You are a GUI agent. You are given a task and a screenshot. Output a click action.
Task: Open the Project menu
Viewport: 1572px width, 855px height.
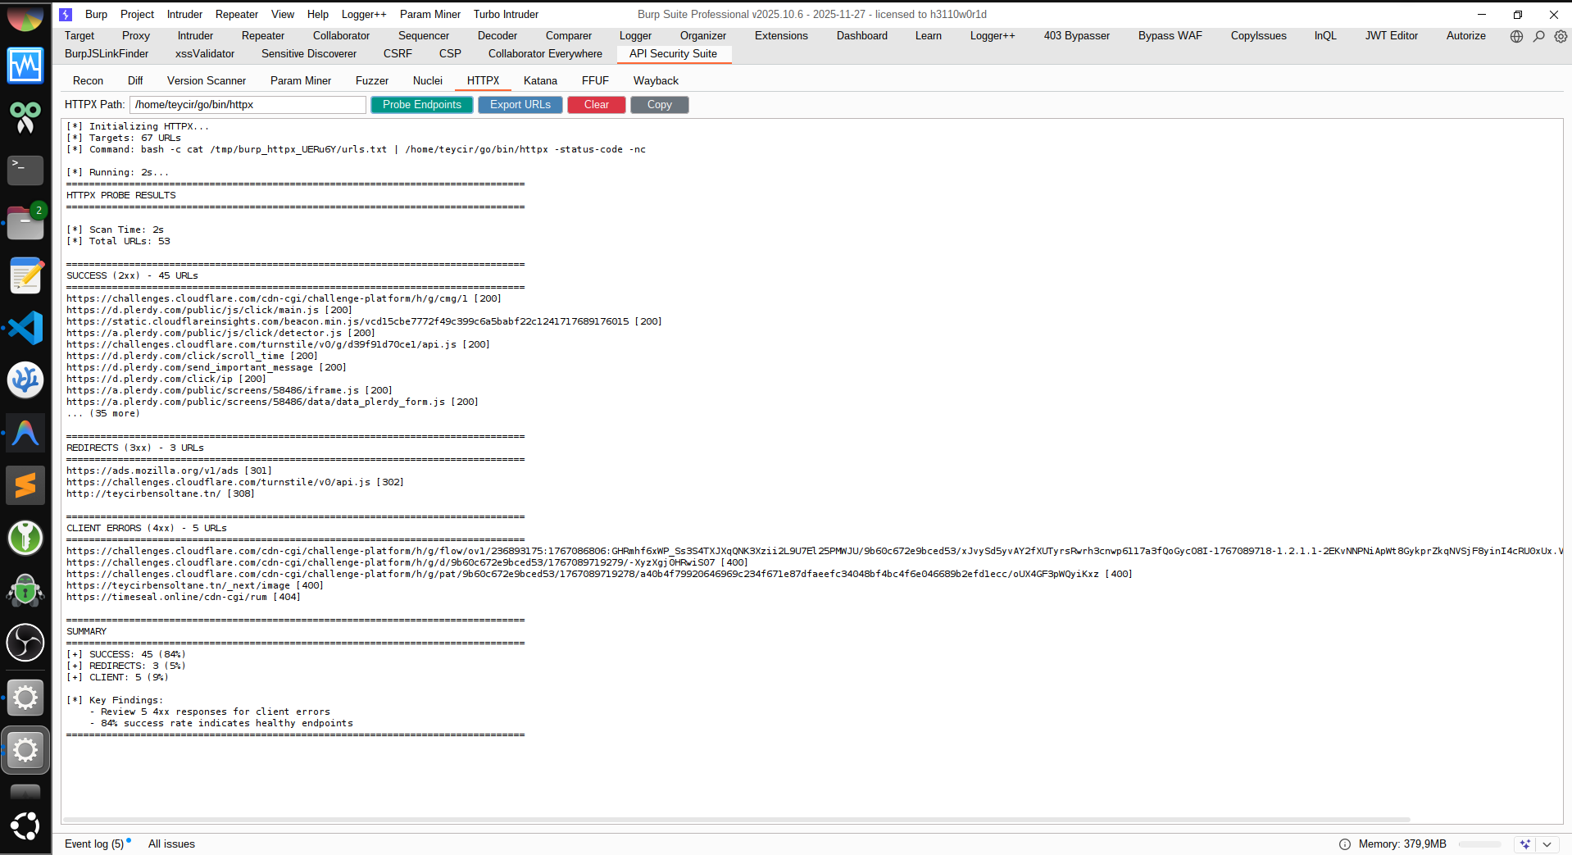pyautogui.click(x=137, y=15)
